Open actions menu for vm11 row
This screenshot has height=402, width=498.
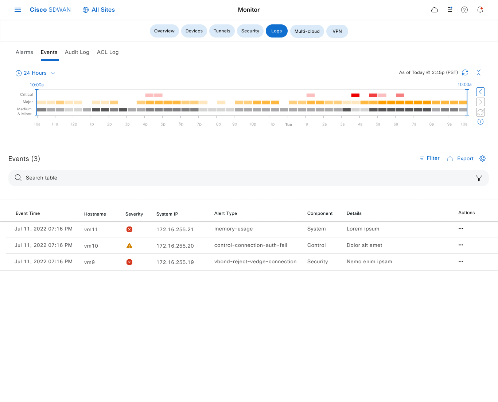coord(461,229)
